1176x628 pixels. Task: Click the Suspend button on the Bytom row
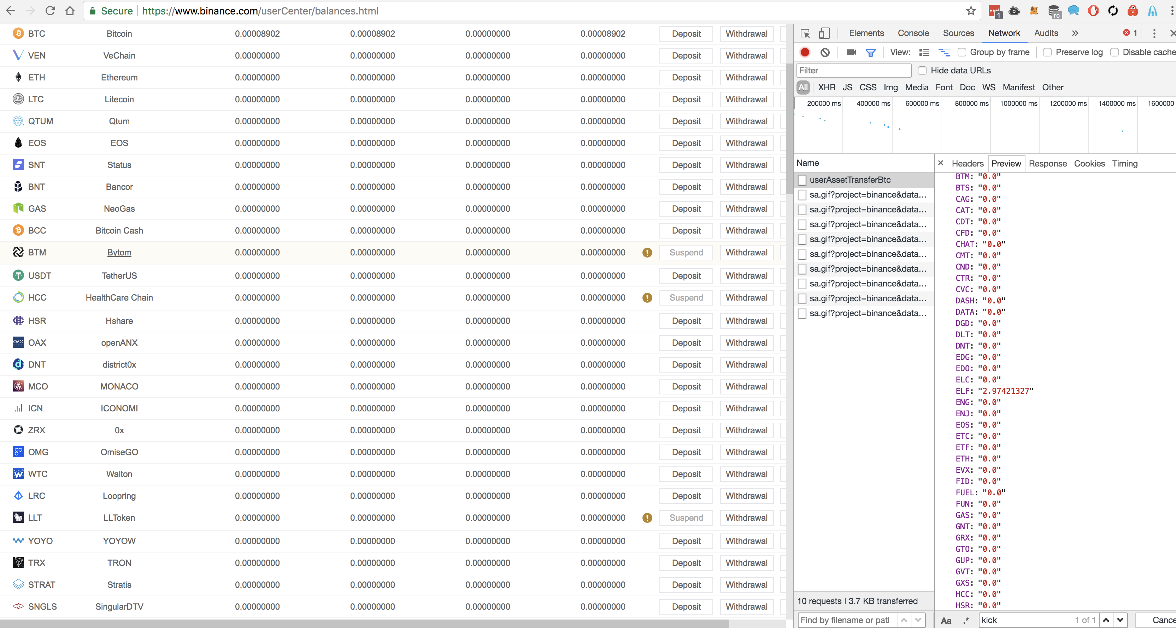686,253
